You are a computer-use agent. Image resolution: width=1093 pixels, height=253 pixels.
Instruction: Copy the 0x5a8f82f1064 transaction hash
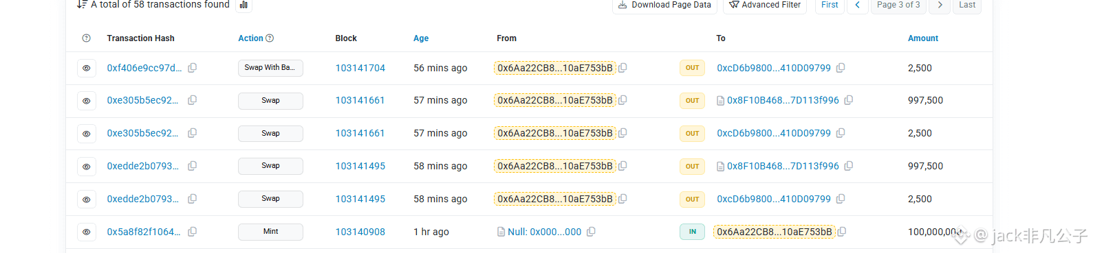[193, 232]
